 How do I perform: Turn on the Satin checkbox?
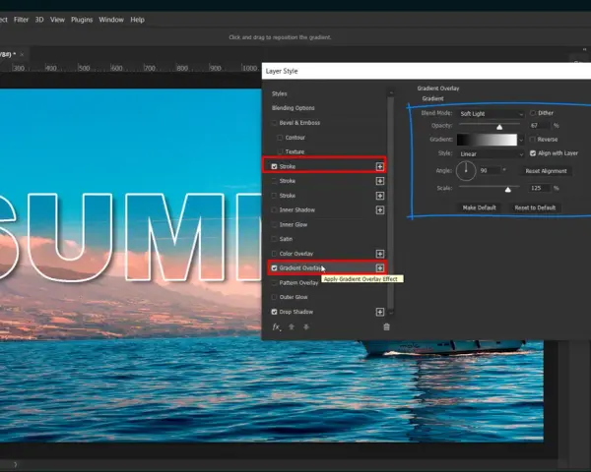tap(274, 239)
